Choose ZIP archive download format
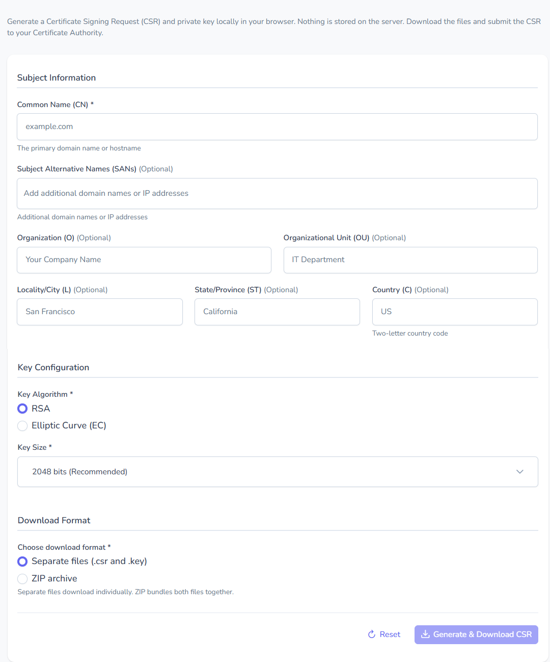 point(22,579)
